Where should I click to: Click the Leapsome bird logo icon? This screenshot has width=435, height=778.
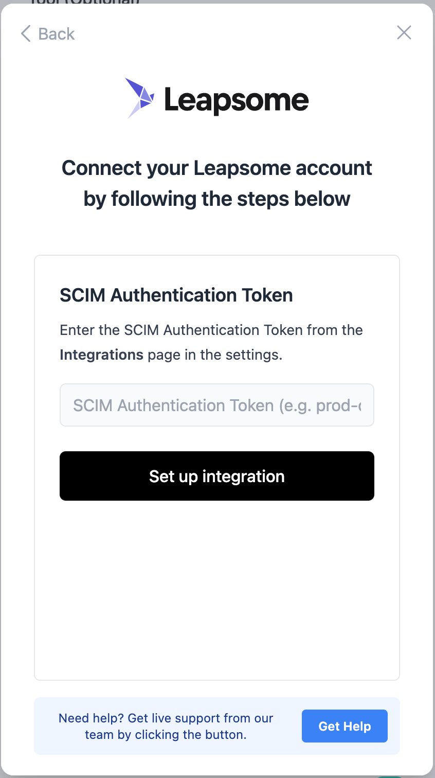pos(140,98)
